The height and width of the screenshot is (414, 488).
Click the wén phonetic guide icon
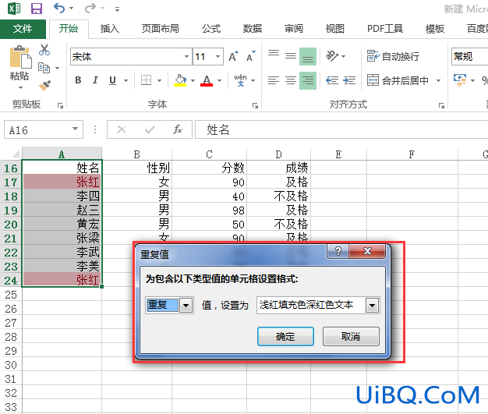pyautogui.click(x=240, y=80)
